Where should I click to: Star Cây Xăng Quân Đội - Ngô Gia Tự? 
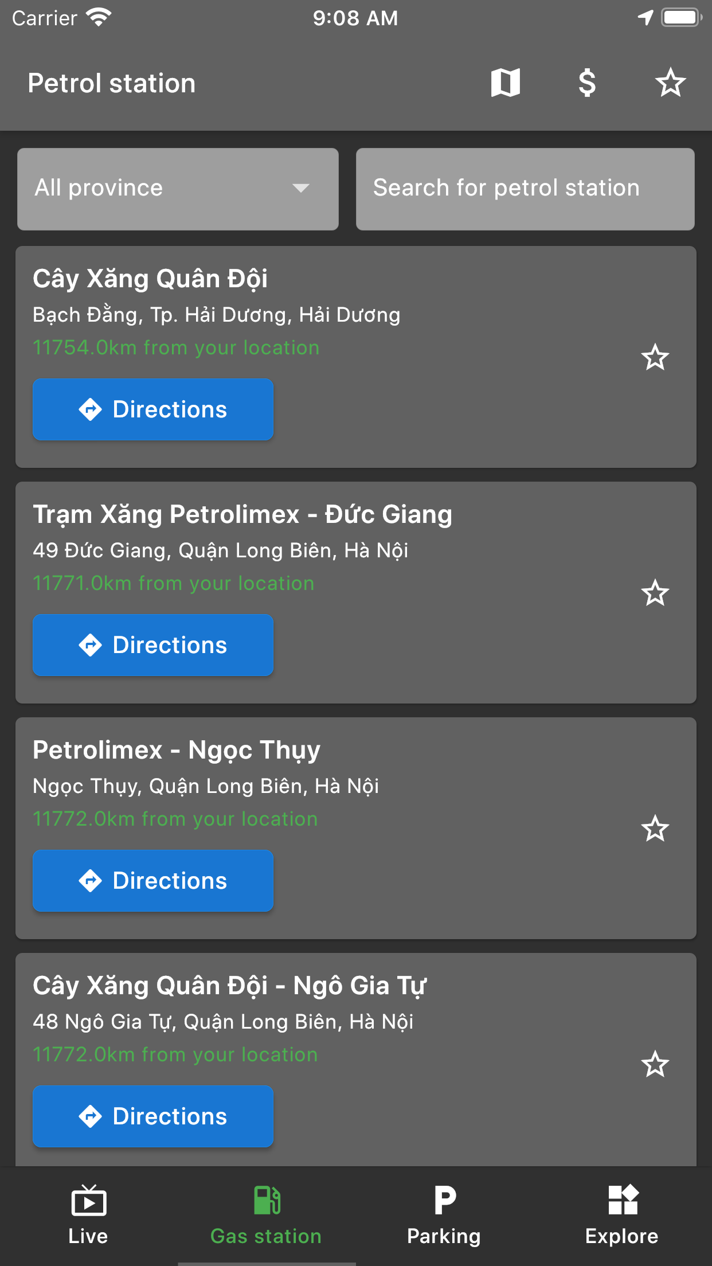[x=655, y=1065]
